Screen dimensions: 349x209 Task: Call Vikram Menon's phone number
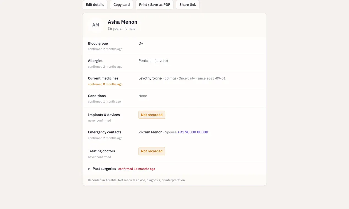click(x=193, y=132)
